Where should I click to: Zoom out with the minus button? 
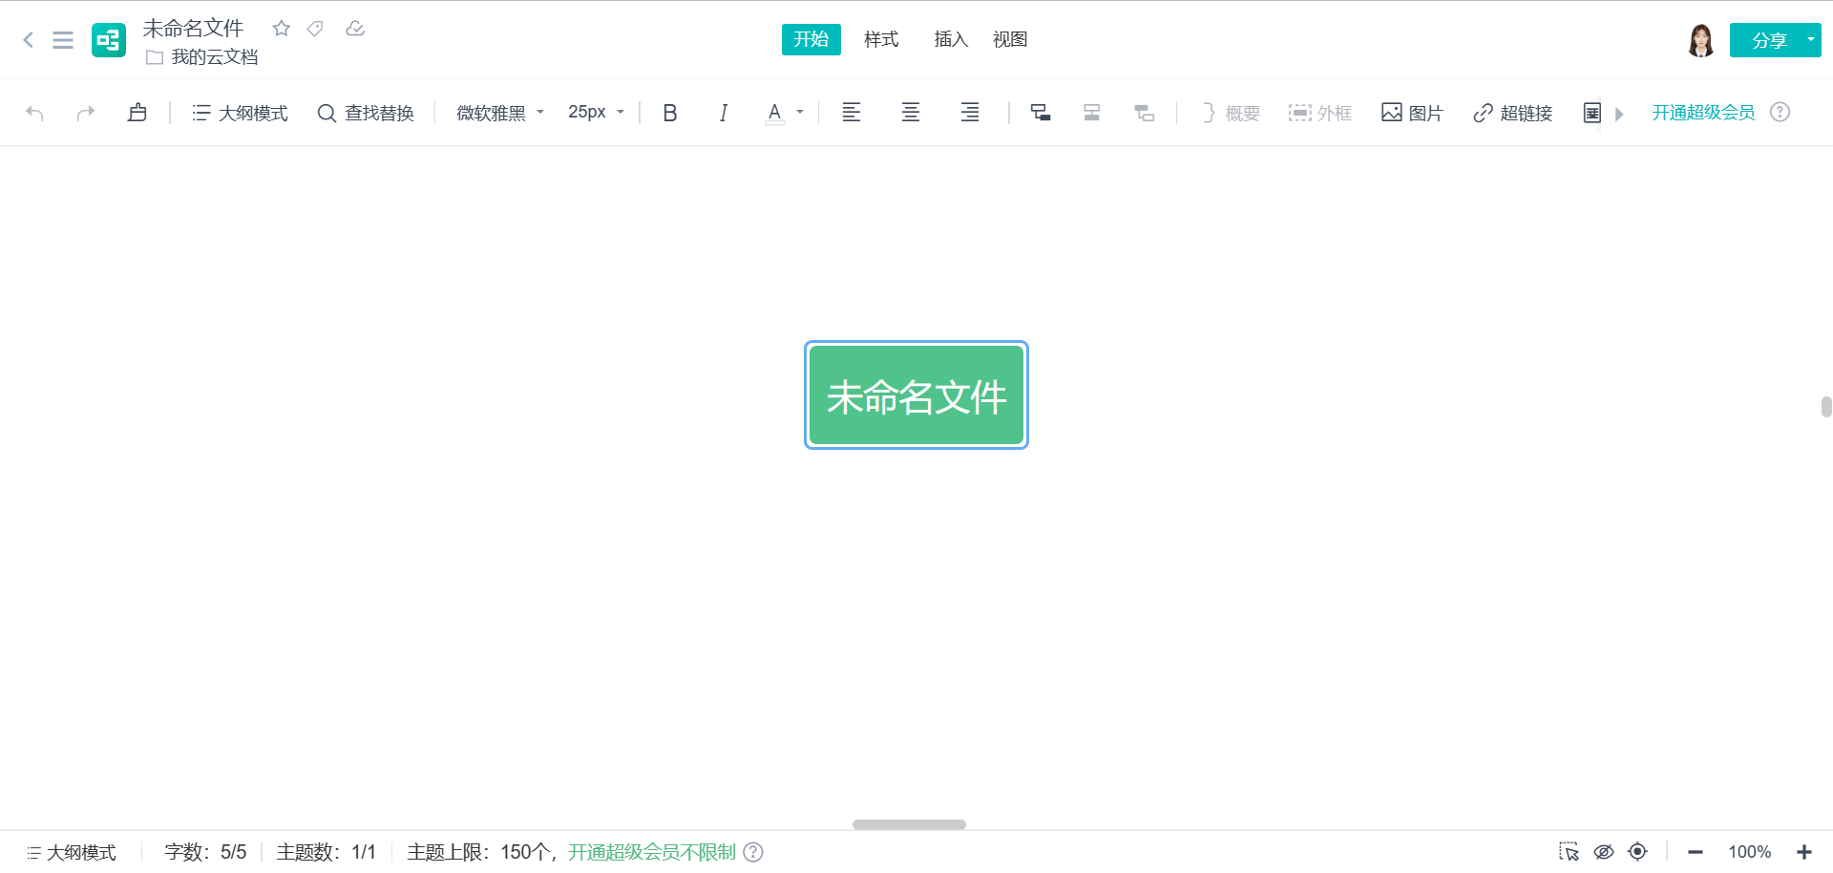(x=1696, y=852)
